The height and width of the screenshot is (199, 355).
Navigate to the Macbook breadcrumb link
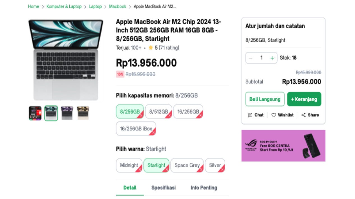pyautogui.click(x=118, y=6)
